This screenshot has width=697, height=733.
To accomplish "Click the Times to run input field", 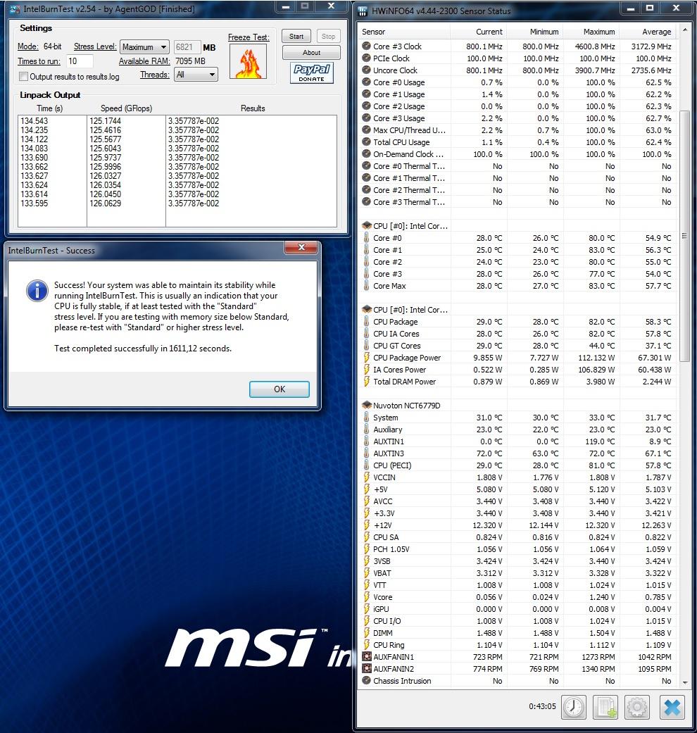I will [80, 61].
